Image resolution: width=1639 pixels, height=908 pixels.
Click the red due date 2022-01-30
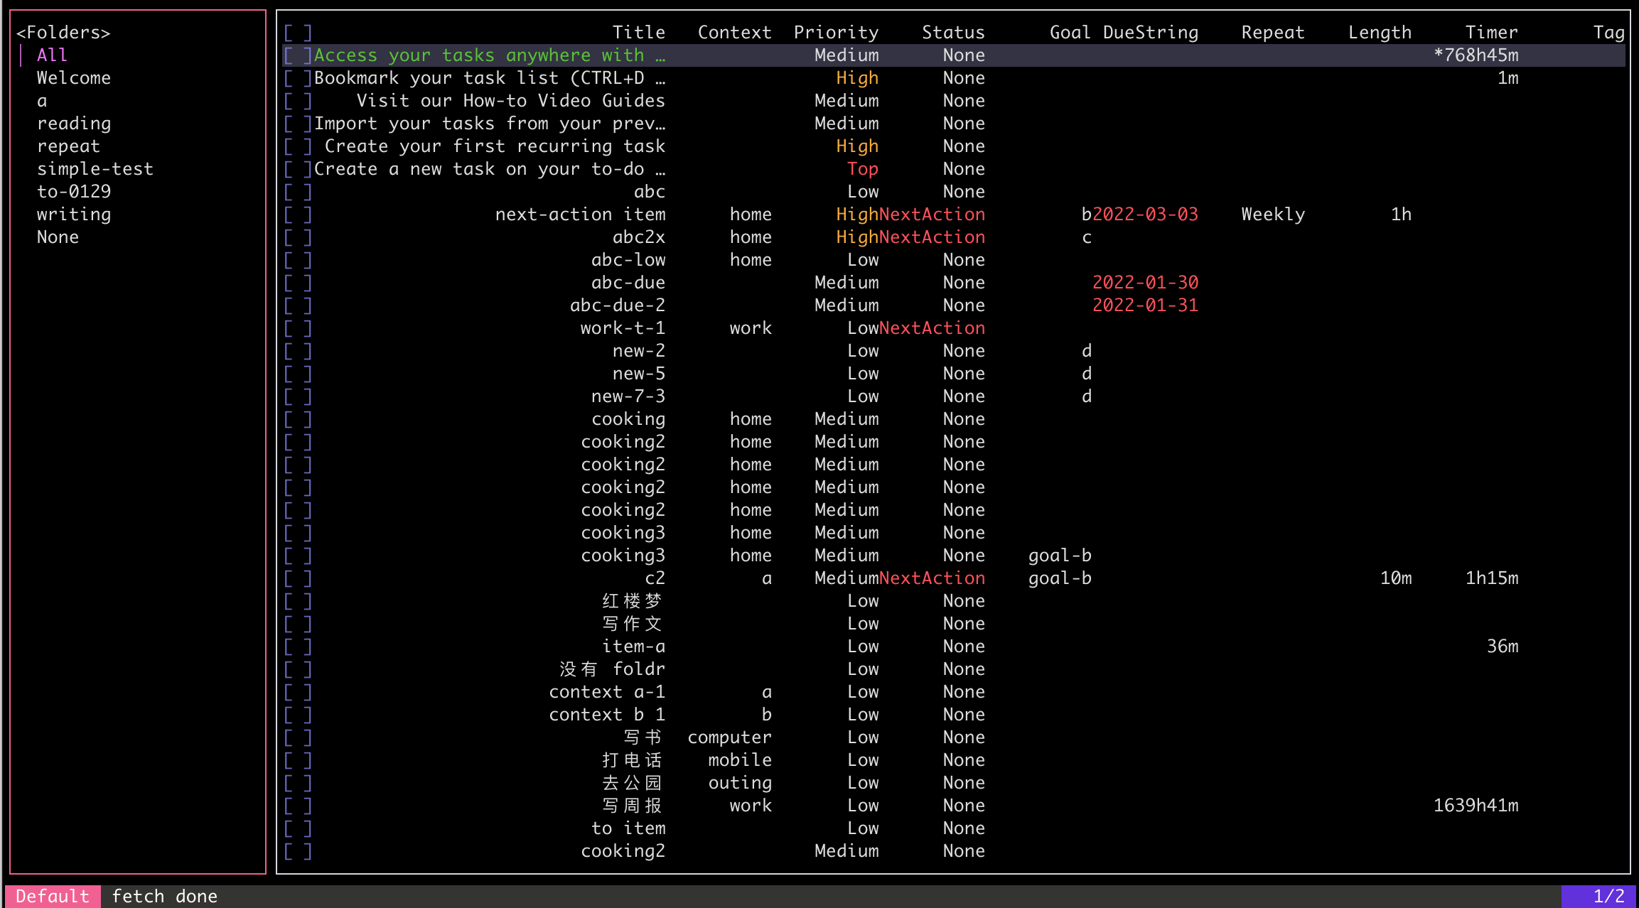[x=1145, y=283]
